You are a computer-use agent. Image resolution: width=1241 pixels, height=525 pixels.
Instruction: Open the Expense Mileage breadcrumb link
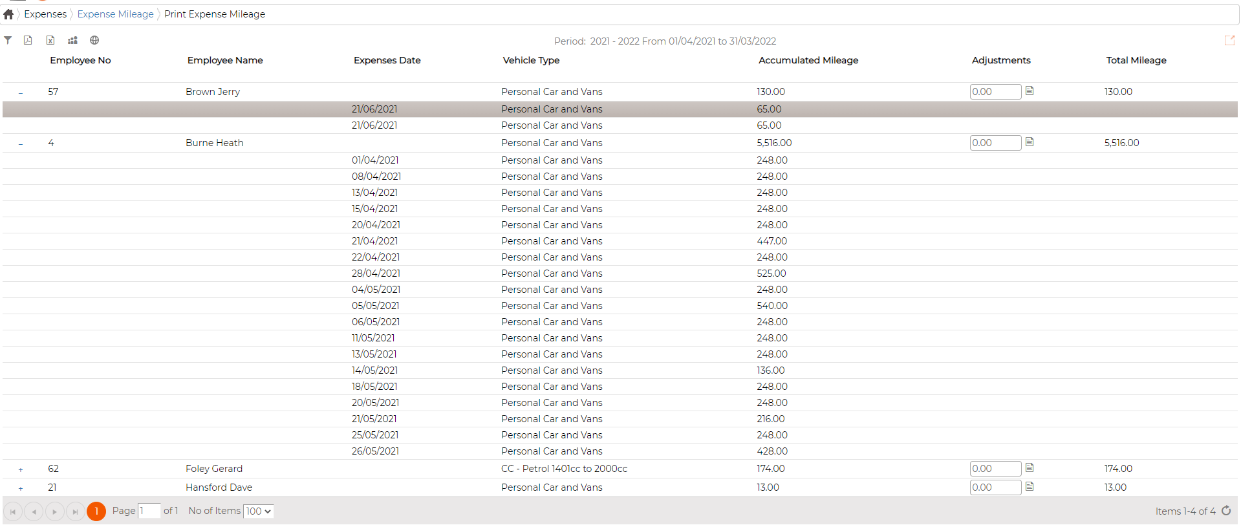116,14
